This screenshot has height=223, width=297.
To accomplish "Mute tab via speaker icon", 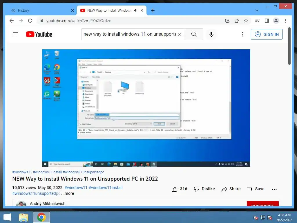I will (x=136, y=10).
